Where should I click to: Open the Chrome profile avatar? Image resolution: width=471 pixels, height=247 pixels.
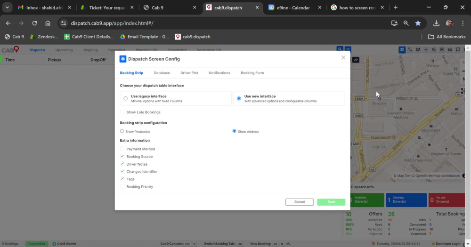pyautogui.click(x=449, y=23)
